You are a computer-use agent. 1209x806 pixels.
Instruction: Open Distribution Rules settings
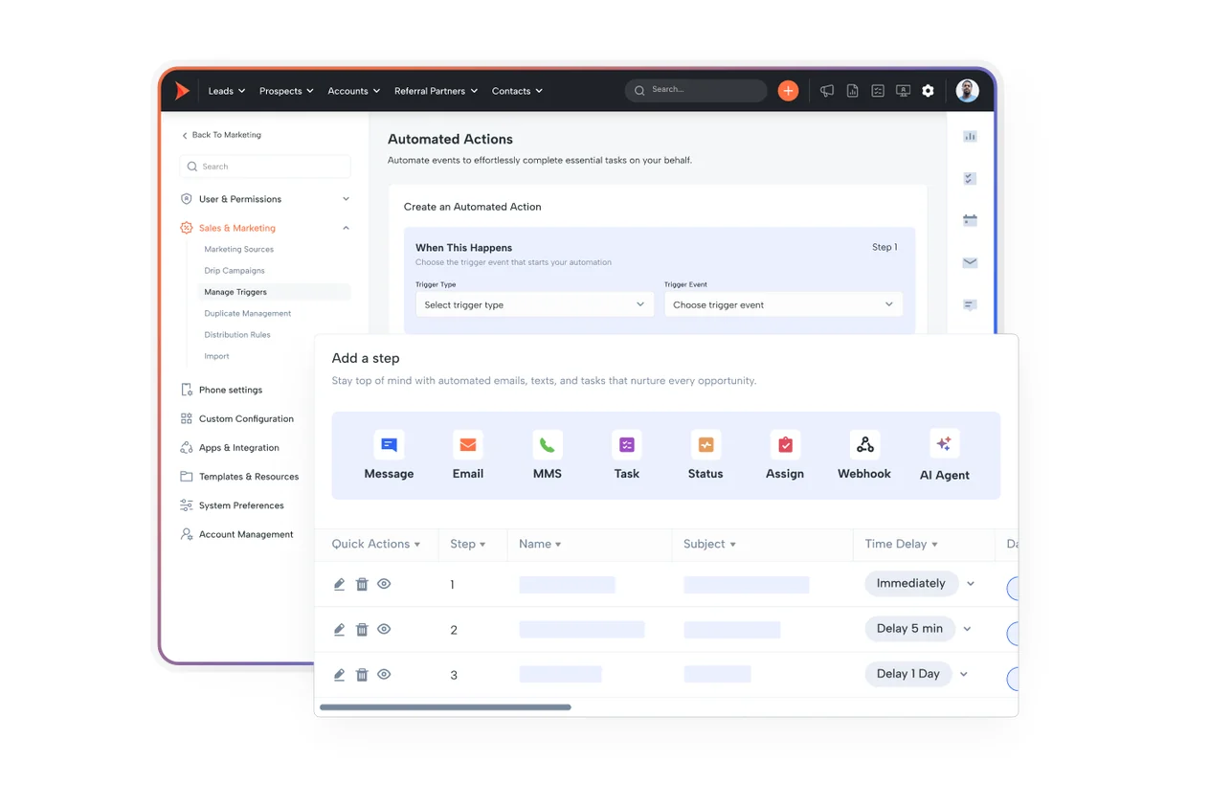tap(237, 334)
